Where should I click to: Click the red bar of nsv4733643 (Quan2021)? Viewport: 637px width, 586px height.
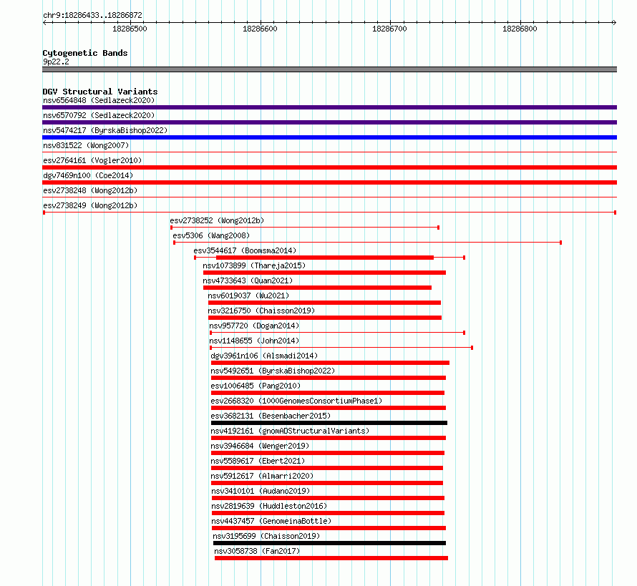click(317, 288)
